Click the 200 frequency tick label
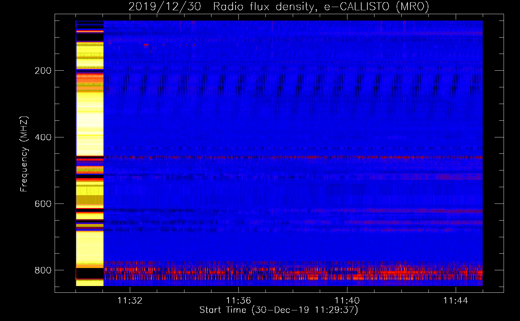This screenshot has height=321, width=520. [x=43, y=71]
